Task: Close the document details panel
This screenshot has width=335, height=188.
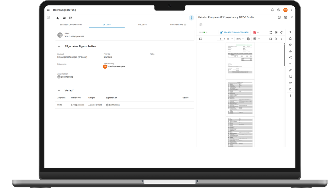Action: point(292,17)
